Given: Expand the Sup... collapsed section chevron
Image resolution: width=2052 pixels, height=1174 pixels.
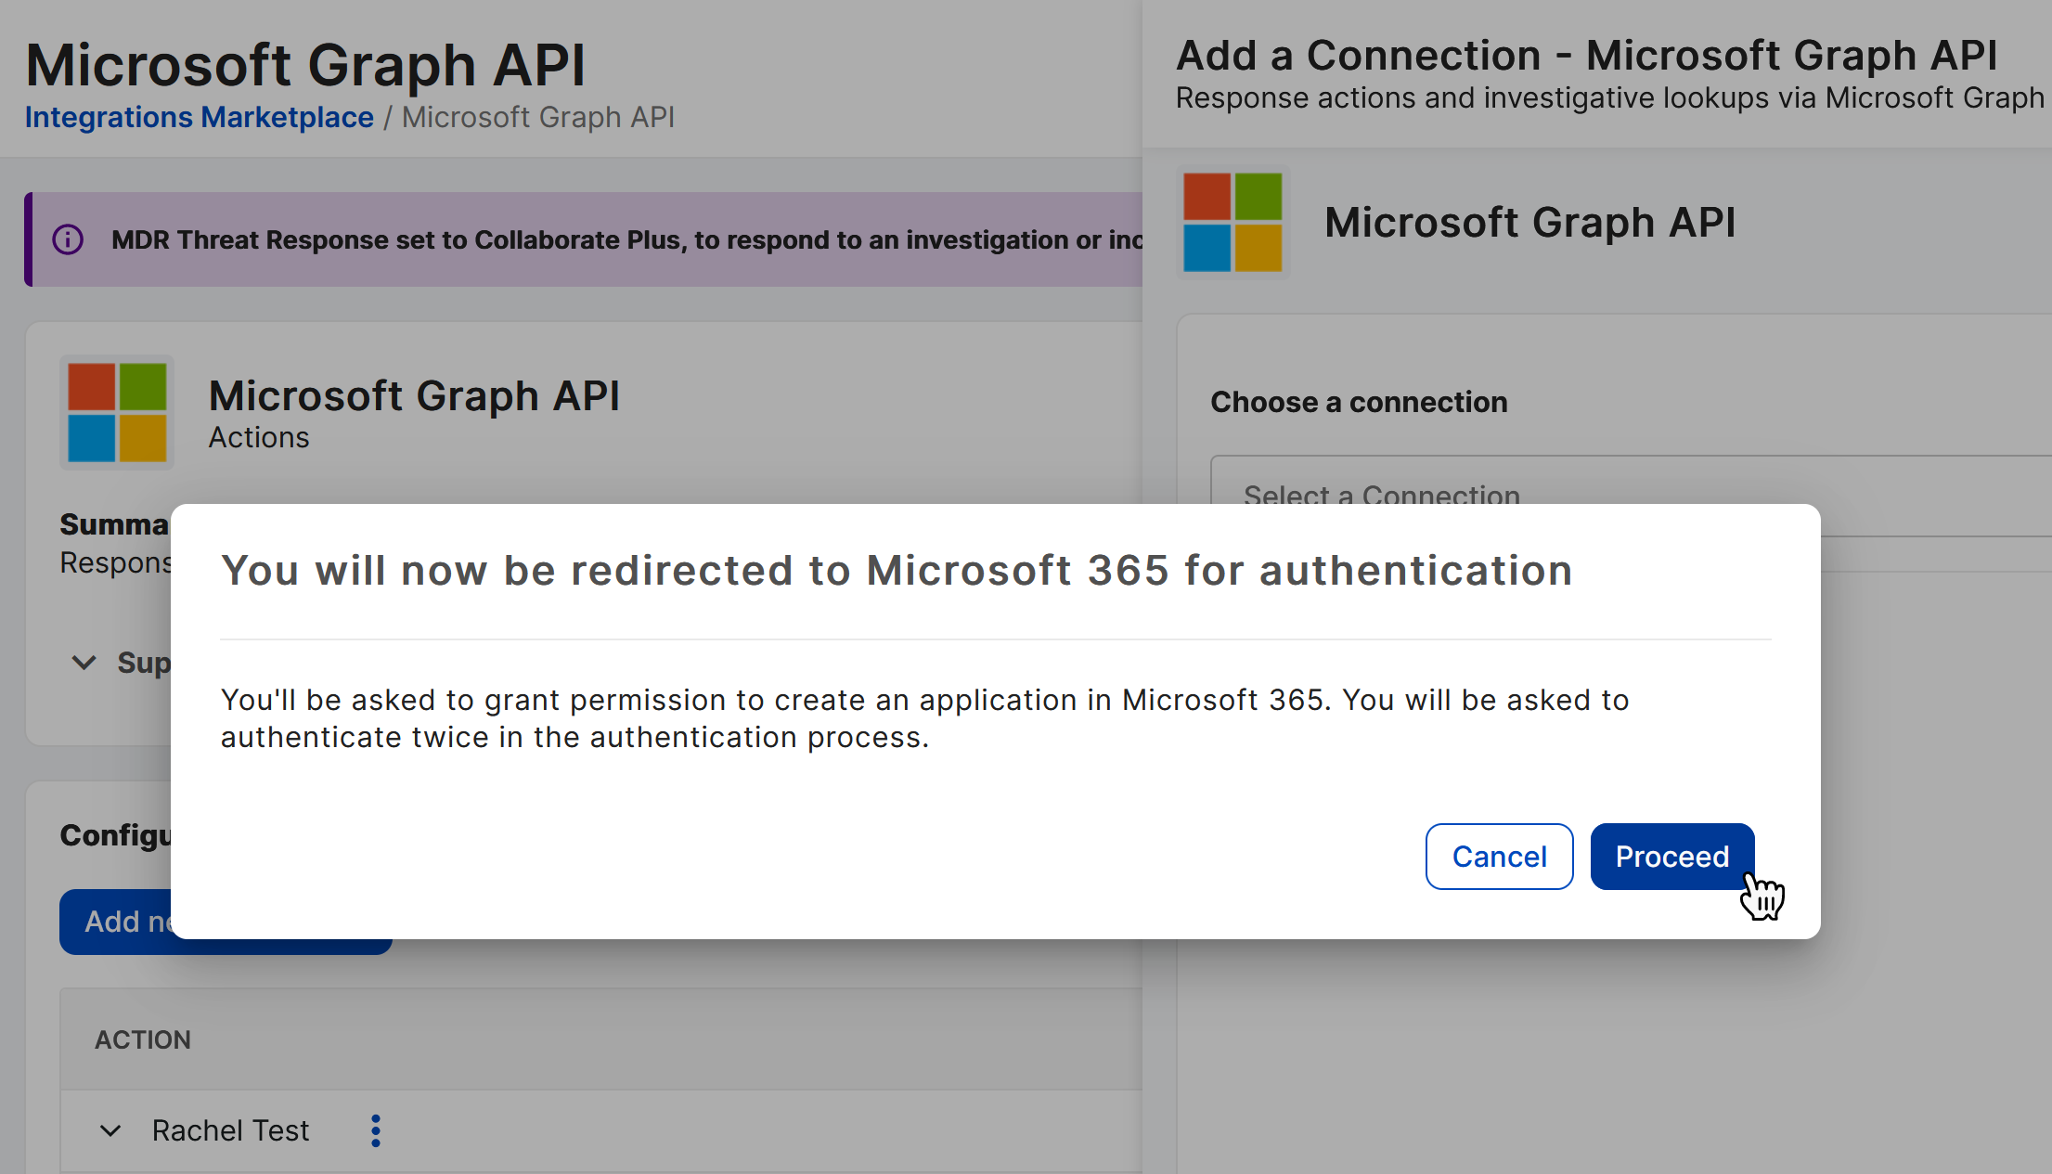Looking at the screenshot, I should point(84,663).
